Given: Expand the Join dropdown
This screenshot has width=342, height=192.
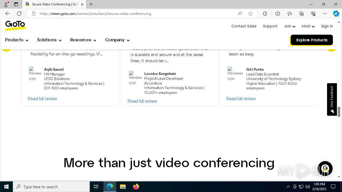Looking at the screenshot, I should 290,26.
